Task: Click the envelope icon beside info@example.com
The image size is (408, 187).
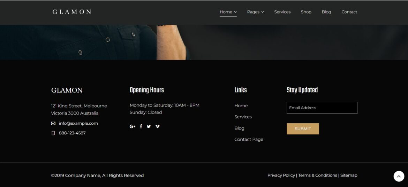Action: (53, 123)
